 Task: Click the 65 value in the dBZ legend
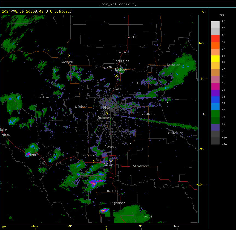(223, 35)
